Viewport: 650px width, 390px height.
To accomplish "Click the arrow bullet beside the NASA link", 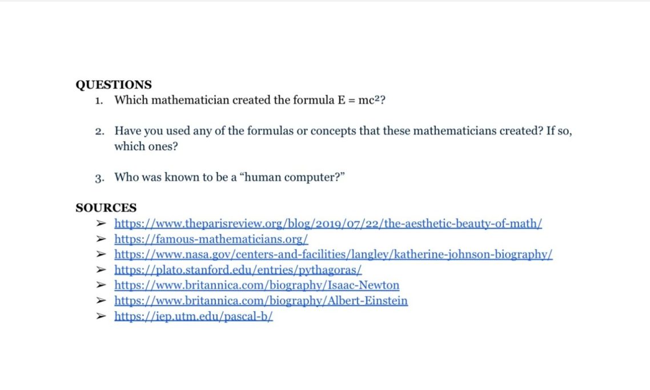I will pyautogui.click(x=101, y=254).
